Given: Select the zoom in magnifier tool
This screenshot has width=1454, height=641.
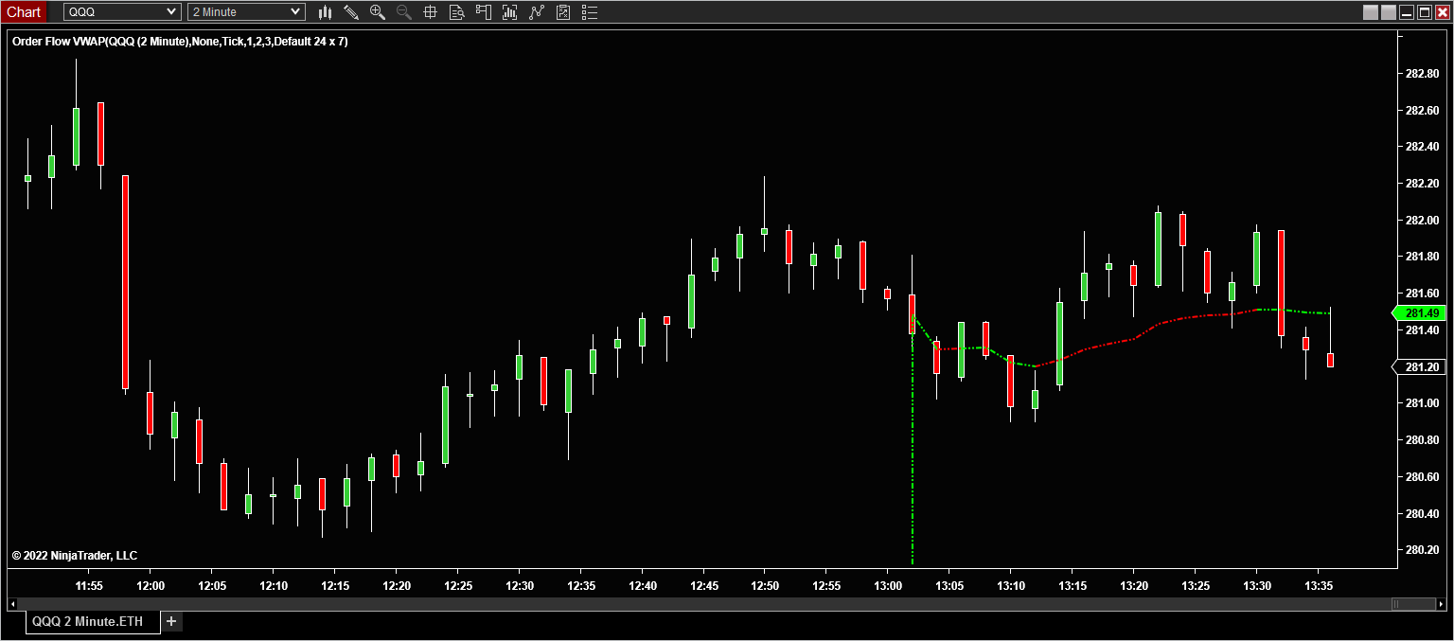Looking at the screenshot, I should (378, 12).
